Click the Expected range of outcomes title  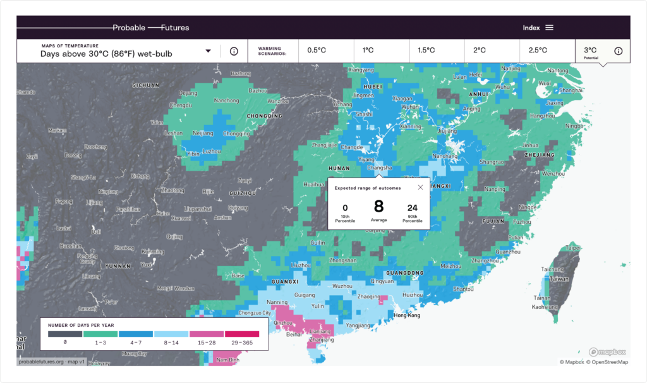368,188
